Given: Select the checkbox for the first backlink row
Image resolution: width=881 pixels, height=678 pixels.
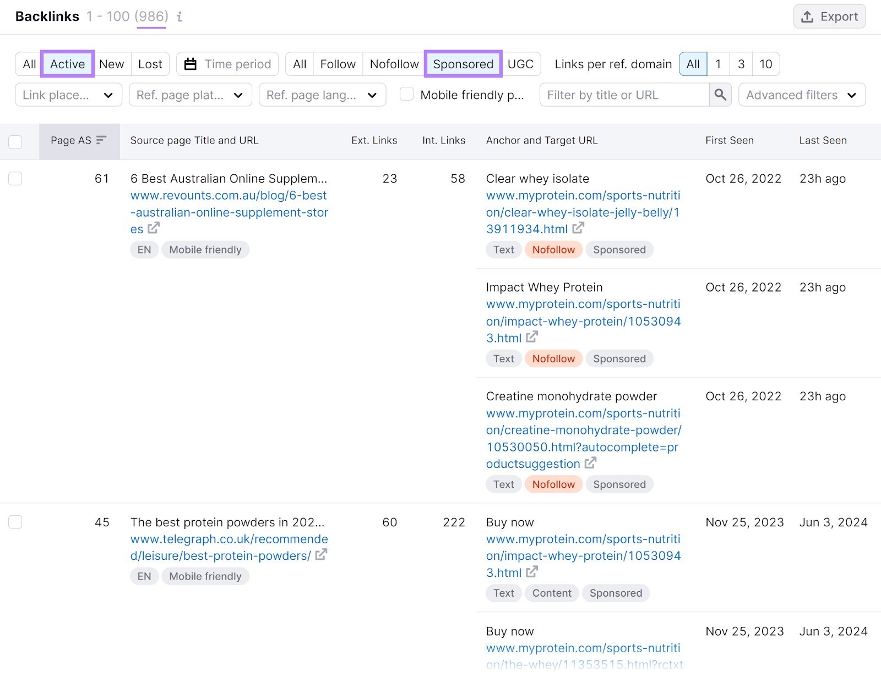Looking at the screenshot, I should (15, 178).
